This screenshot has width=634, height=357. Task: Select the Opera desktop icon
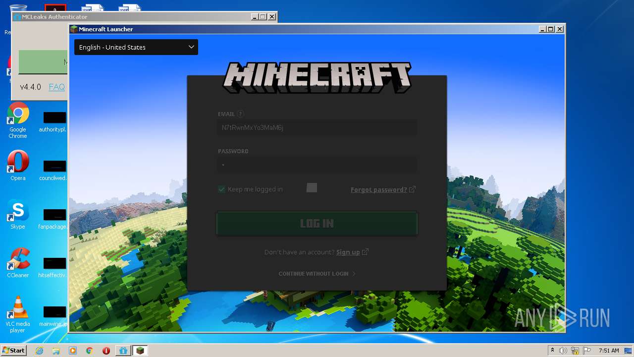[18, 166]
